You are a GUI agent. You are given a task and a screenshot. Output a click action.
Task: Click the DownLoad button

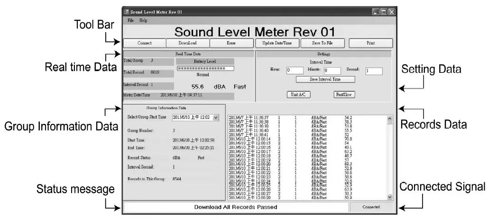(187, 43)
